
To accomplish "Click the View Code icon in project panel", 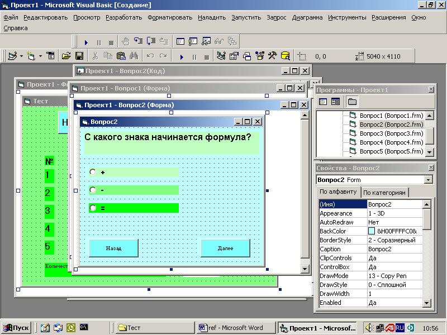I will (323, 101).
